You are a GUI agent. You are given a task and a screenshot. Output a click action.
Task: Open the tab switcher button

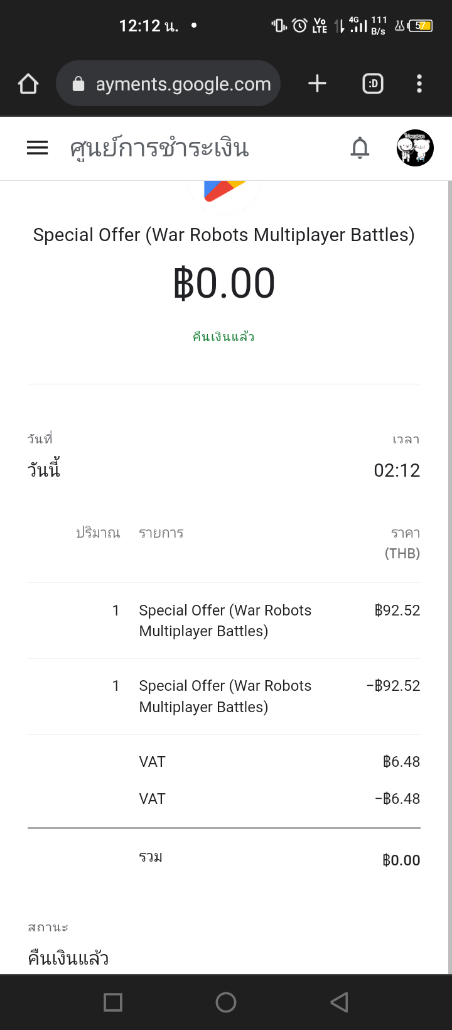click(373, 84)
